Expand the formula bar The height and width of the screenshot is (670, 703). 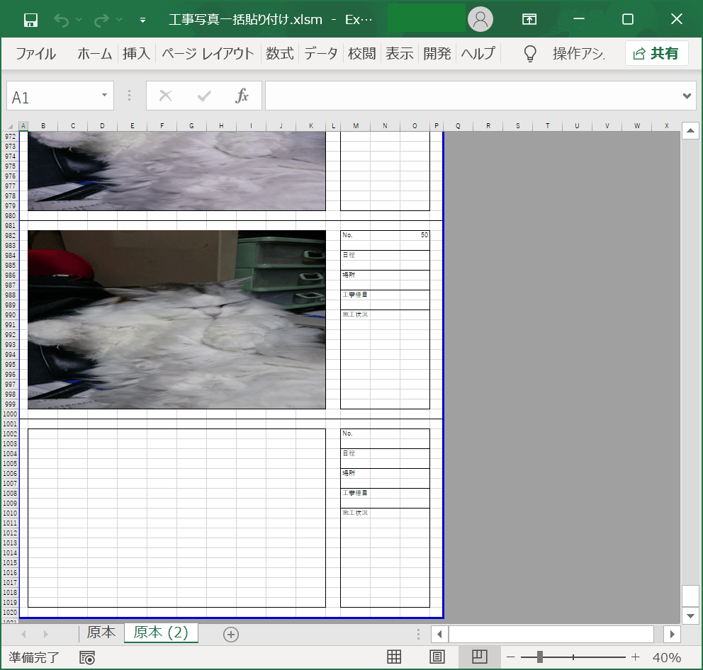686,96
